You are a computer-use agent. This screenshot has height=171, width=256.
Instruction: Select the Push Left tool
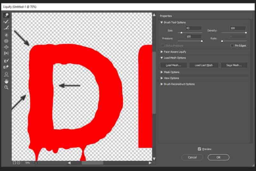[x=6, y=53]
